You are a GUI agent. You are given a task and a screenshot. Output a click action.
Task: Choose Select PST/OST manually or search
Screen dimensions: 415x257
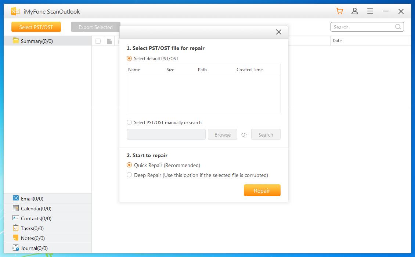(129, 122)
